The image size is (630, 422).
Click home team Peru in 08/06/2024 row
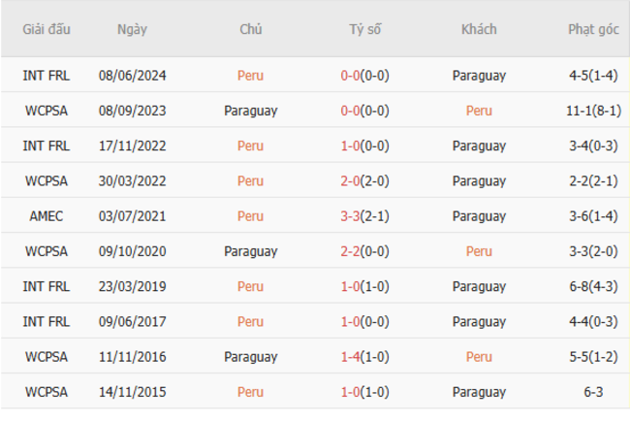tap(250, 76)
